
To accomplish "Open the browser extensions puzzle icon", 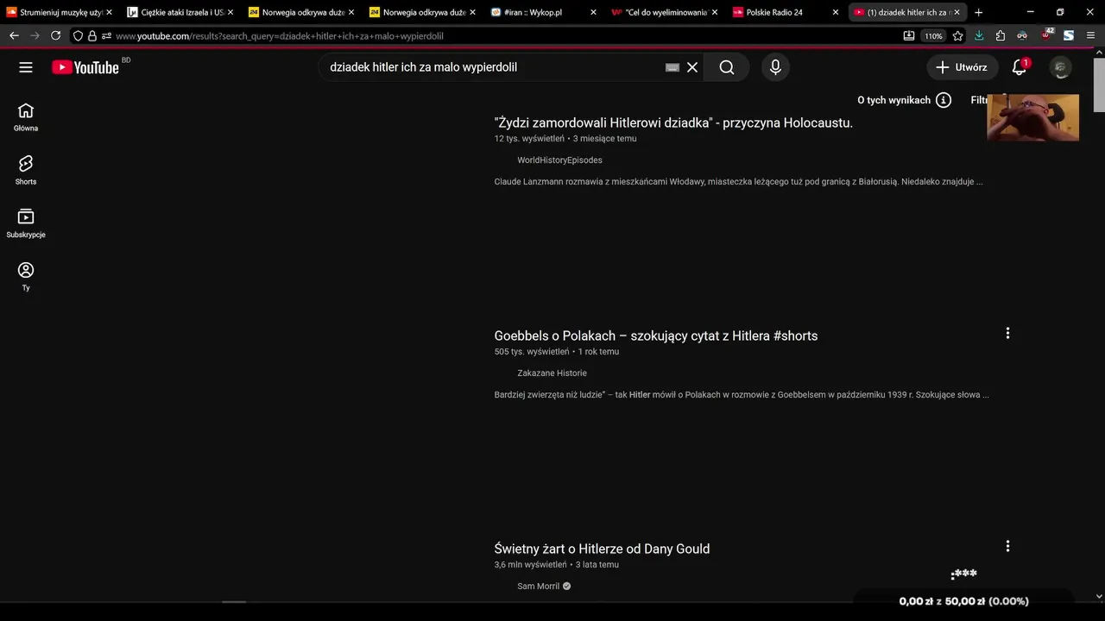I will pyautogui.click(x=1001, y=35).
